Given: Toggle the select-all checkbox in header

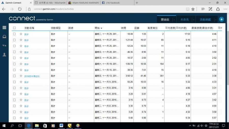Looking at the screenshot, I should point(14,28).
